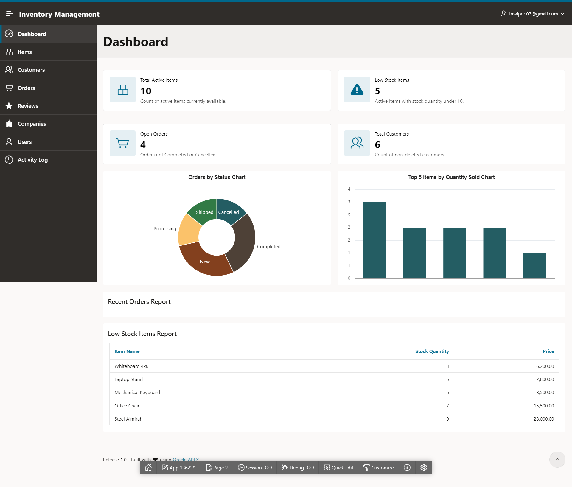The image size is (572, 487).
Task: Open Companies from the sidebar
Action: 48,124
